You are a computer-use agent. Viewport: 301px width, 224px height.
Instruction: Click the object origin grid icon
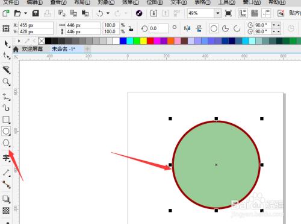point(6,28)
